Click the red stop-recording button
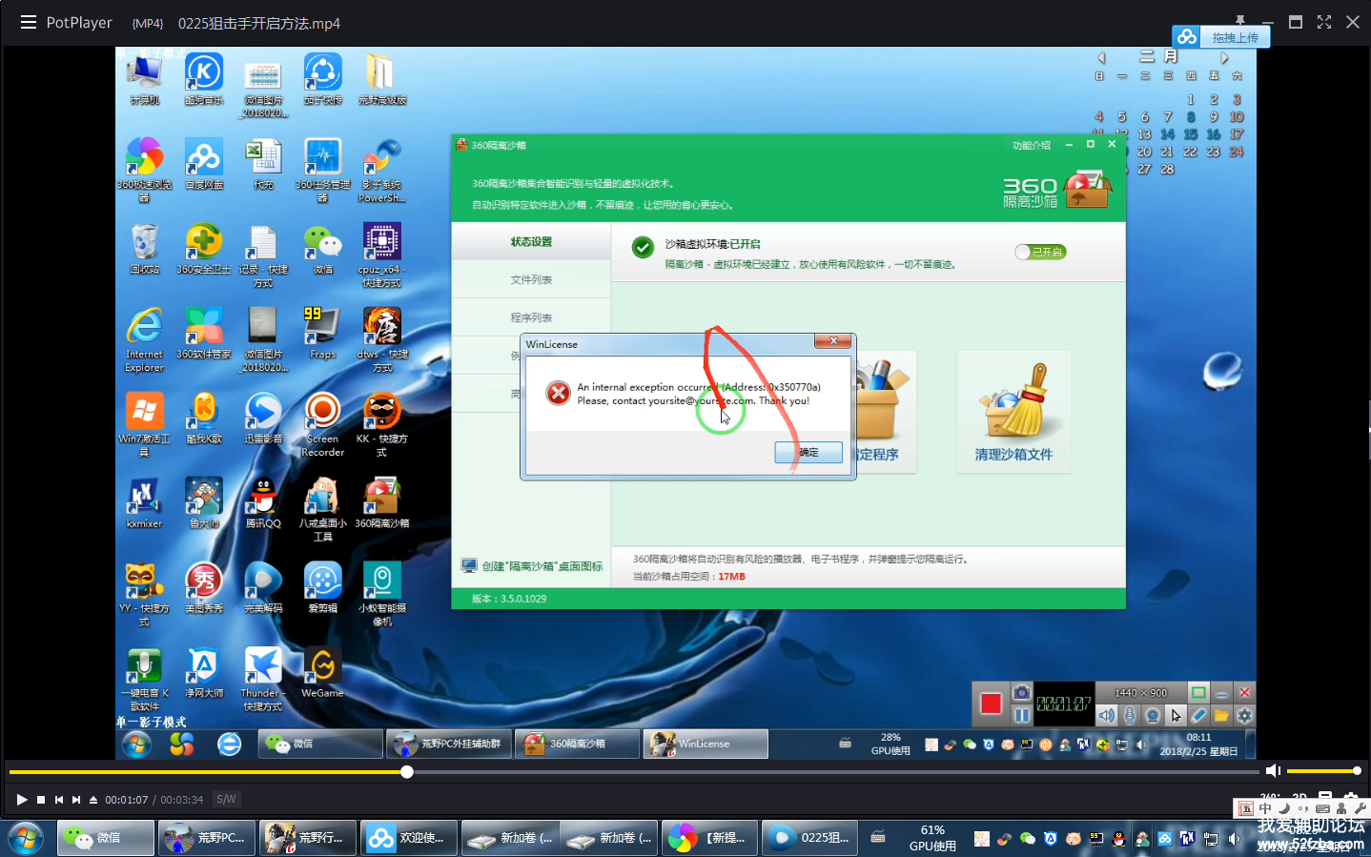This screenshot has height=857, width=1371. coord(991,704)
